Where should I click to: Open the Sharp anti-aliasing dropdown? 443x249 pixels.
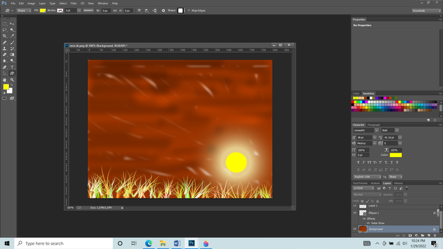(395, 177)
